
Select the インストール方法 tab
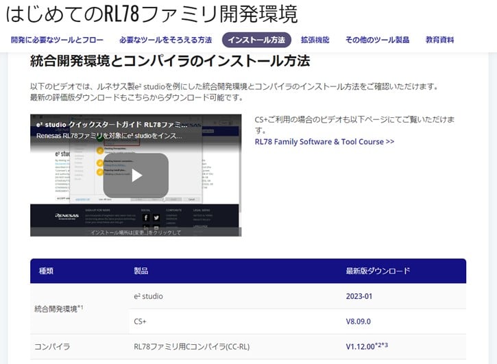tap(256, 40)
